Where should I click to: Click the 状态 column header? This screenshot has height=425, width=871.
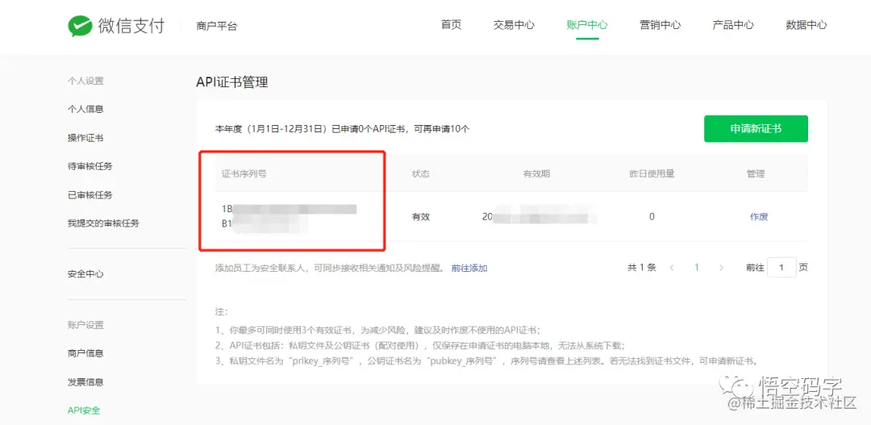click(420, 174)
